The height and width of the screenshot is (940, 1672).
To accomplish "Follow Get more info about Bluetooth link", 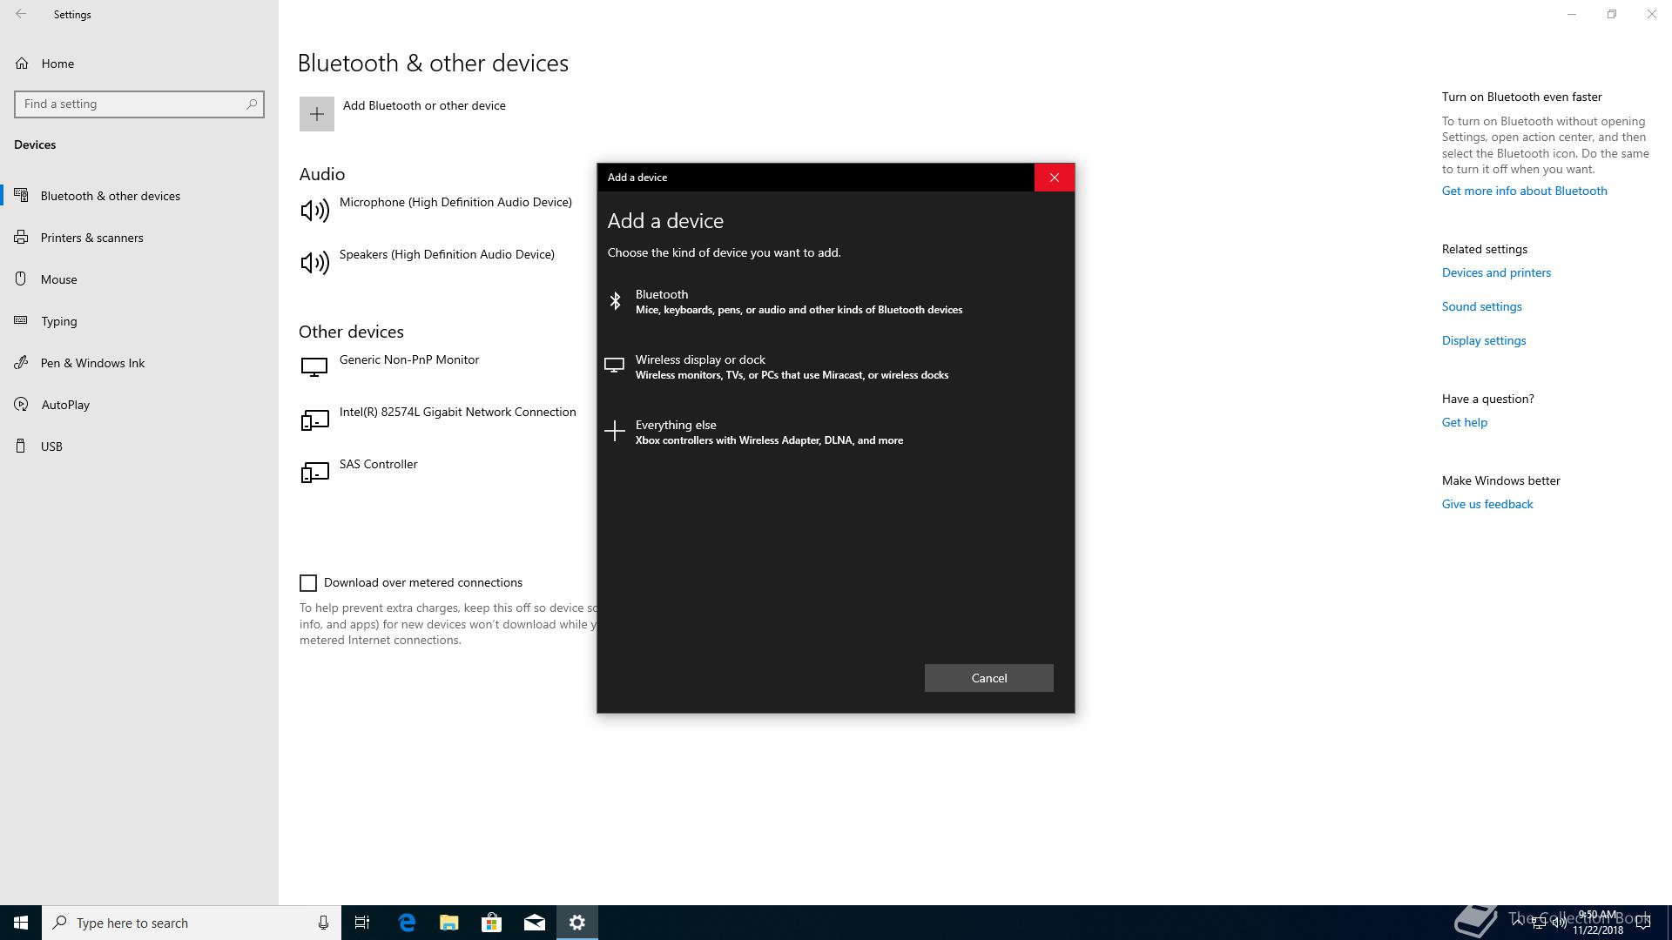I will 1524,191.
